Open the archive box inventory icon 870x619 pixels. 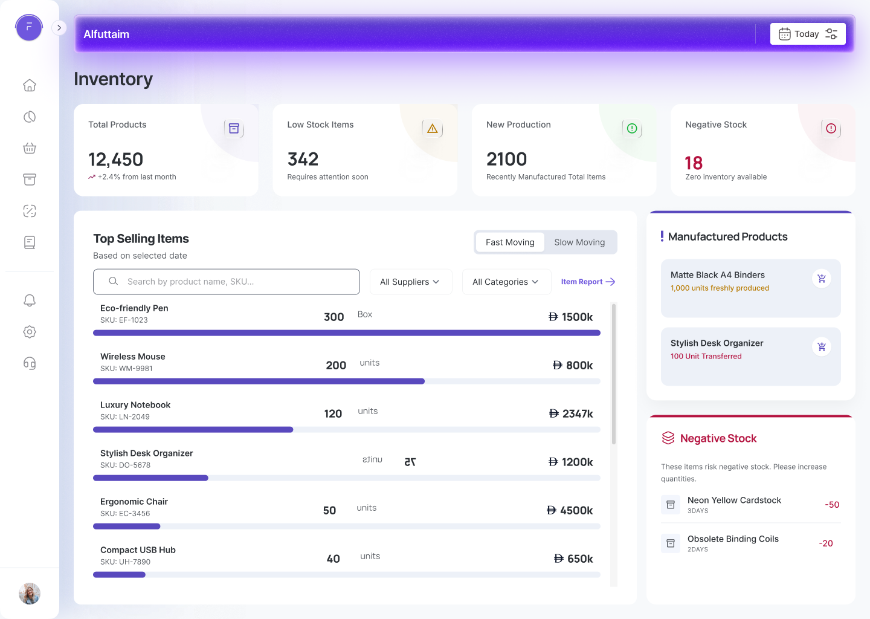click(30, 180)
